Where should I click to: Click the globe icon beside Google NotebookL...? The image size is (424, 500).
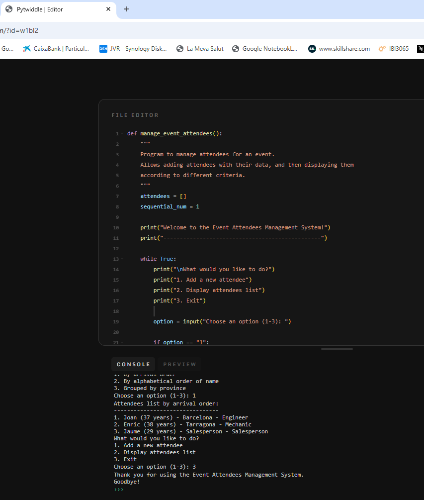pos(236,49)
